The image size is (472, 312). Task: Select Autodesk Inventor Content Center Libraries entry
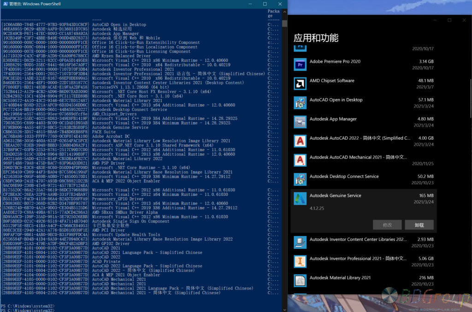click(x=364, y=242)
